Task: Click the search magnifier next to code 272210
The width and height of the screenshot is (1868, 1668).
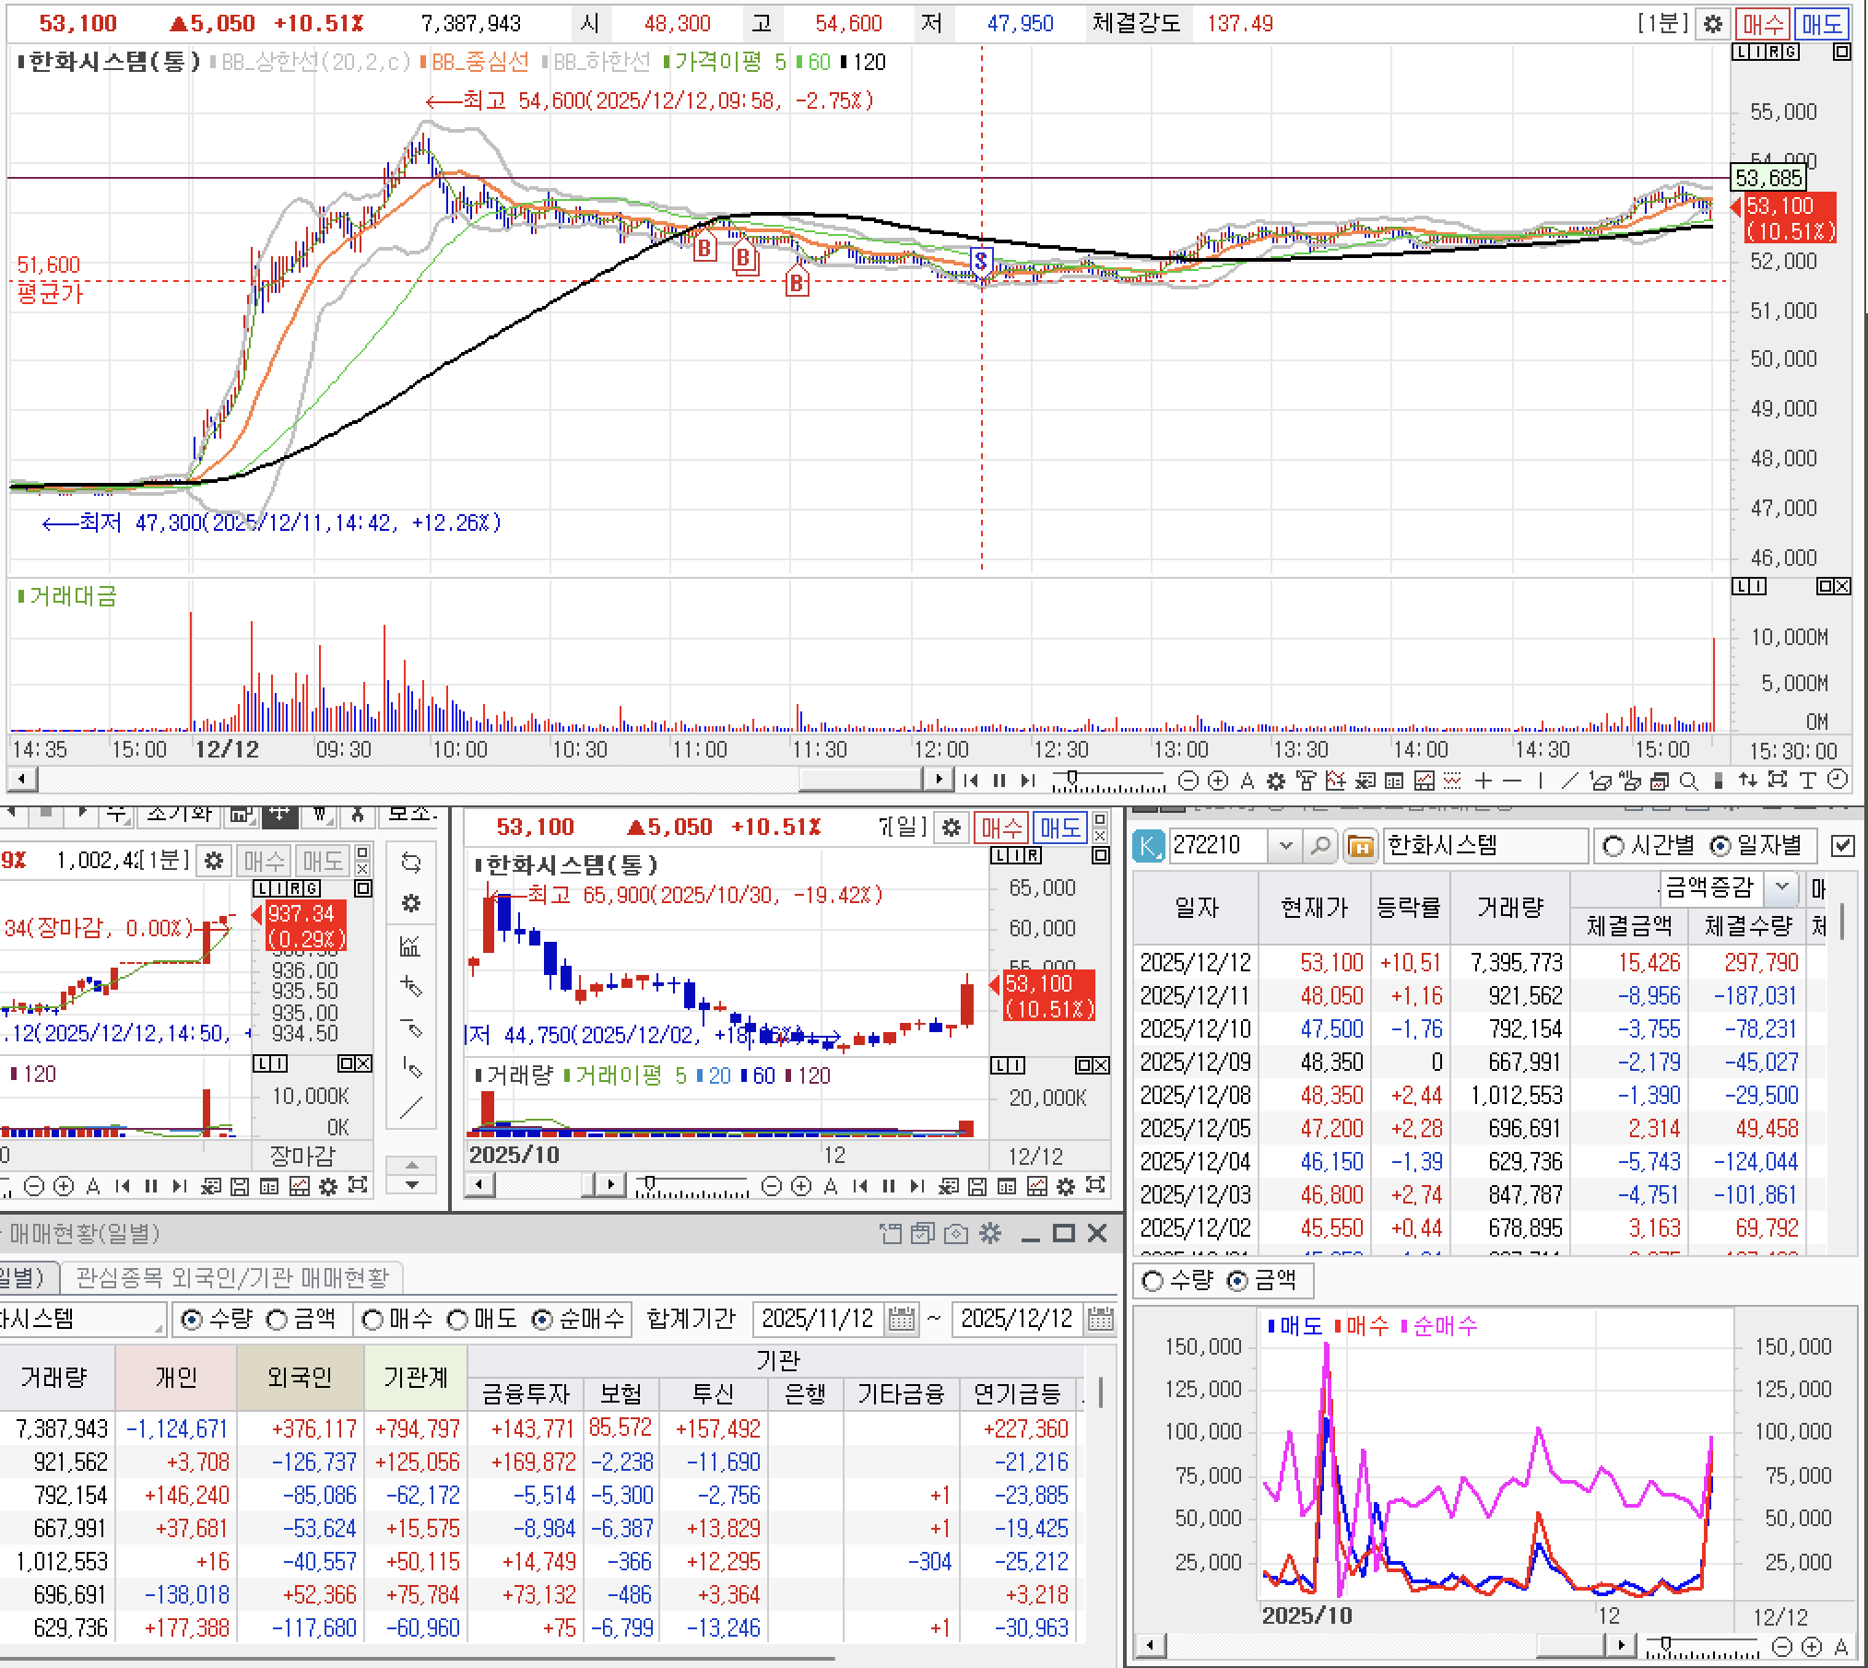Action: click(x=1319, y=845)
